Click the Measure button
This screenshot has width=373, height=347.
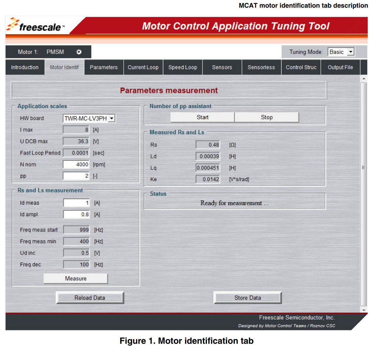(76, 278)
